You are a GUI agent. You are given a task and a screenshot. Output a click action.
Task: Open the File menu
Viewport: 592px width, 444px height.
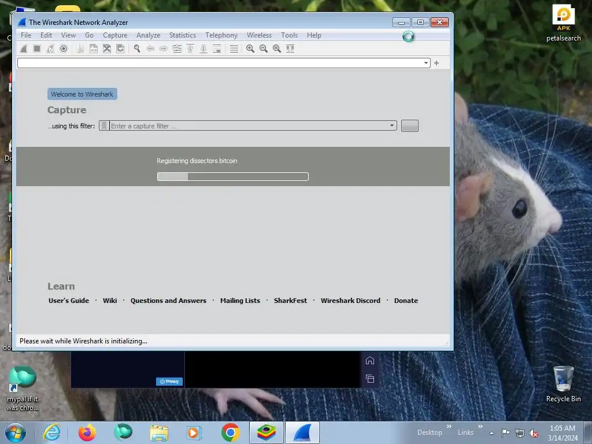tap(26, 35)
